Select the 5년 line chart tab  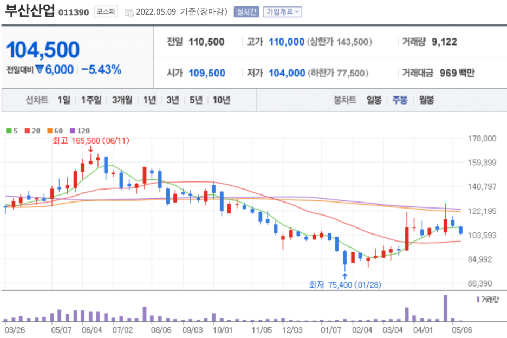tap(196, 100)
